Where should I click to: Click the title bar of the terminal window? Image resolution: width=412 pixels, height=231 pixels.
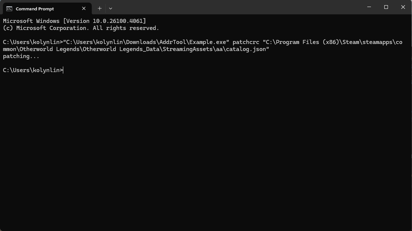point(222,7)
